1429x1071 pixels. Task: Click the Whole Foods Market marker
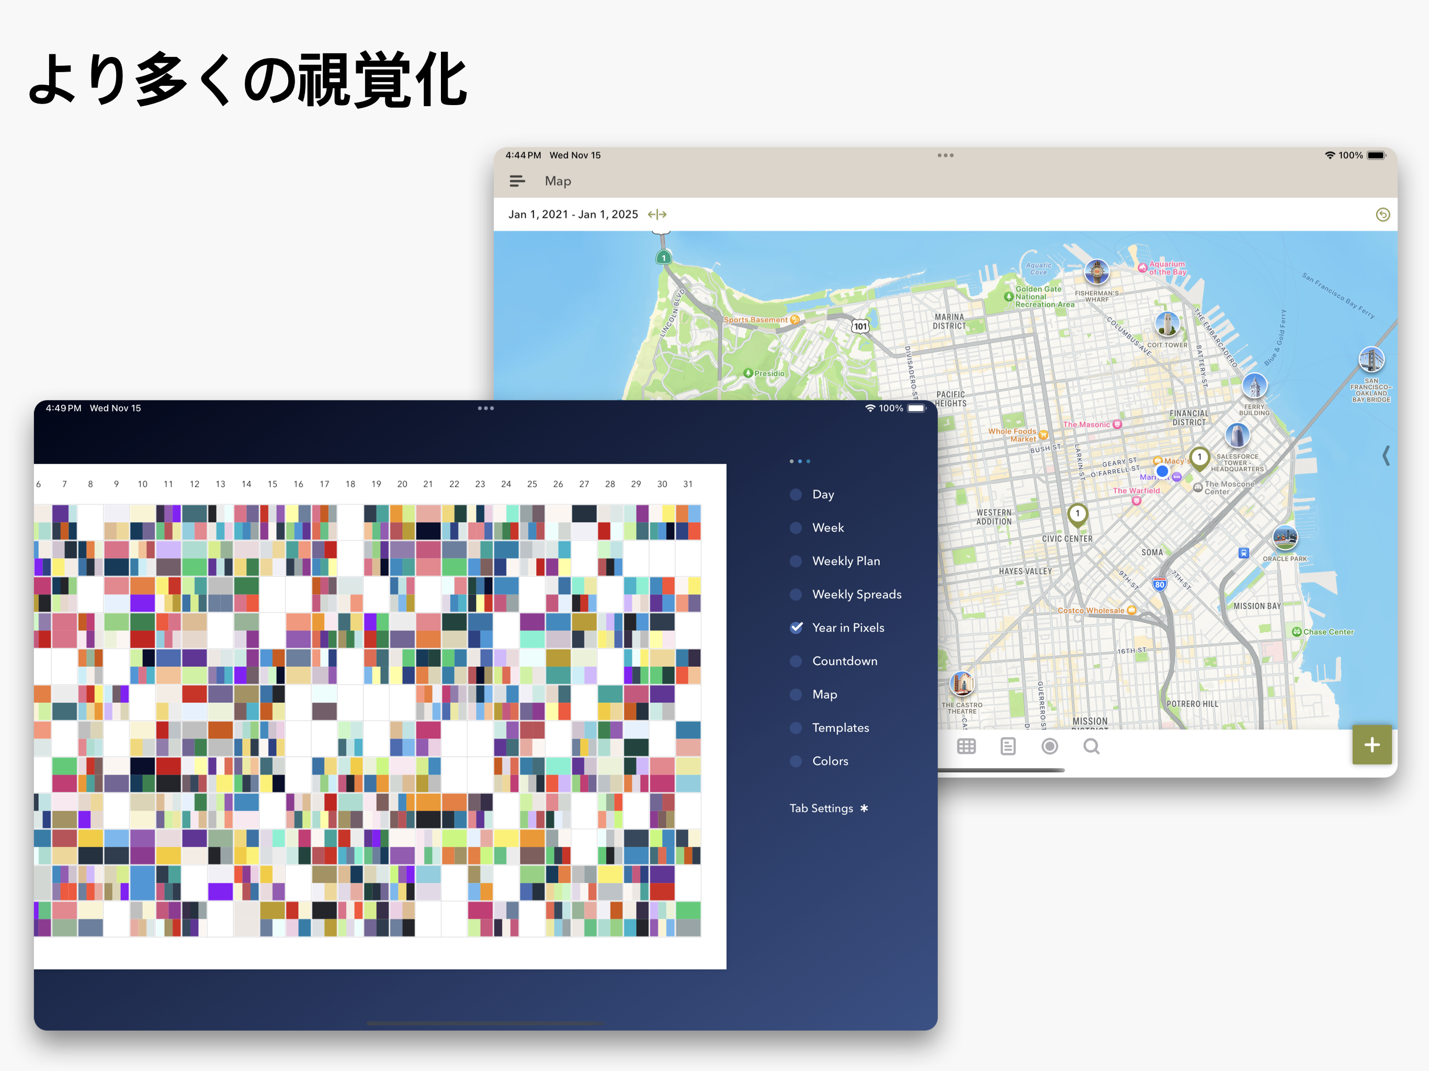click(1042, 435)
